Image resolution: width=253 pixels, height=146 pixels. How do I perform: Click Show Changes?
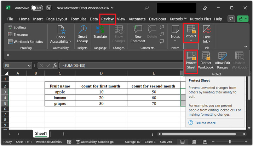coord(119,34)
